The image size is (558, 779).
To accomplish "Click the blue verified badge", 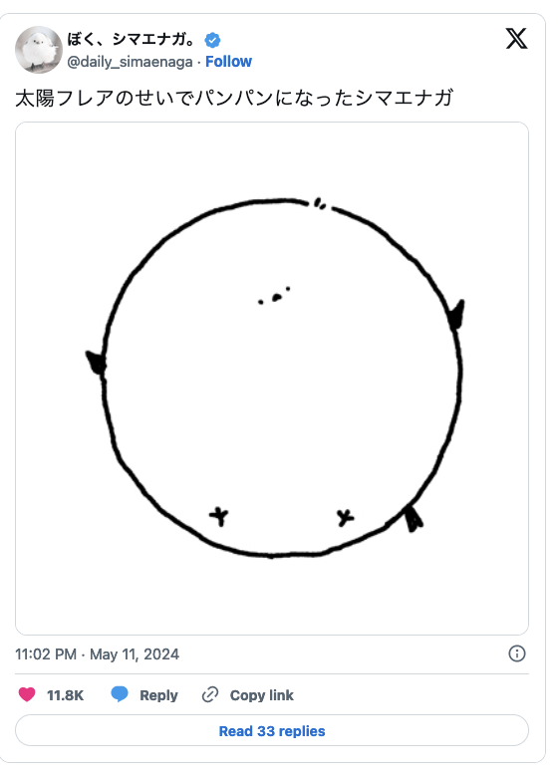I will pyautogui.click(x=212, y=40).
